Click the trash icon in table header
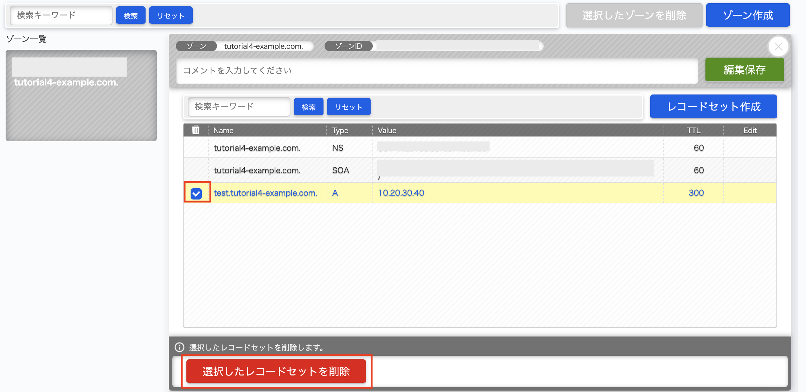 point(196,130)
